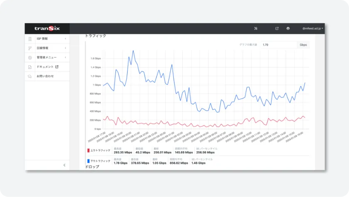Click the external link icon in top bar
Screen dimensions: 349x197
click(x=277, y=29)
